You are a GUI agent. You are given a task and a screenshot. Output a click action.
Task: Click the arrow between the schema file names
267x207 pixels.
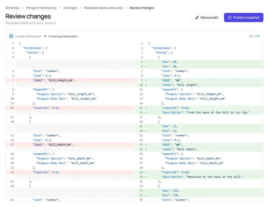[x=45, y=36]
